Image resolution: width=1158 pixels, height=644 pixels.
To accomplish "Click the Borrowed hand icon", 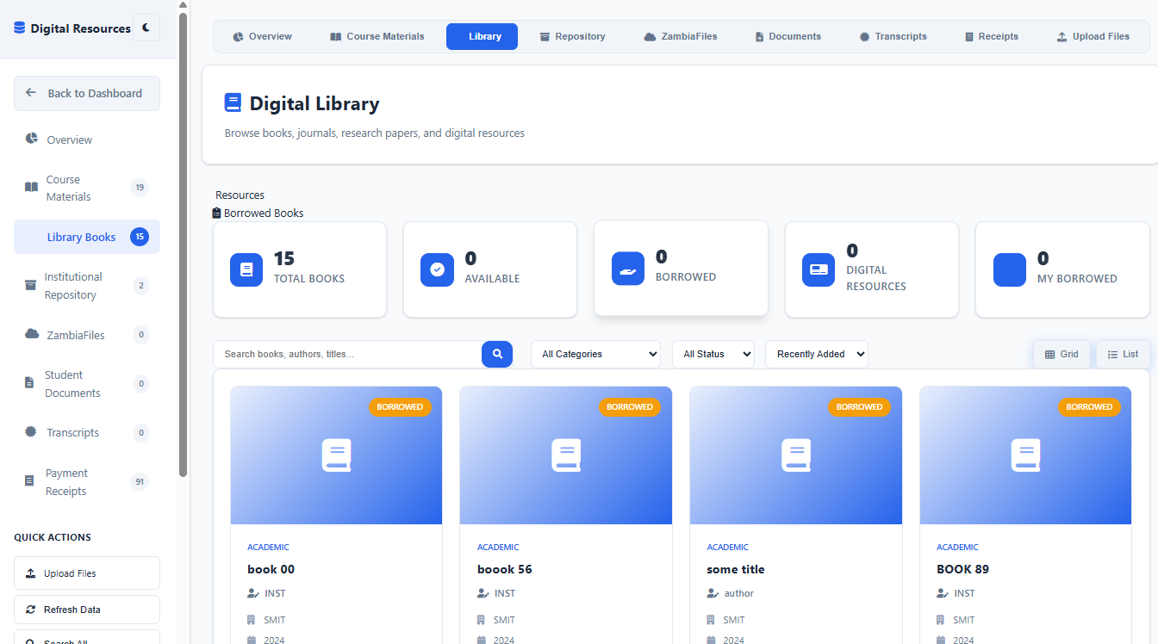I will [628, 269].
